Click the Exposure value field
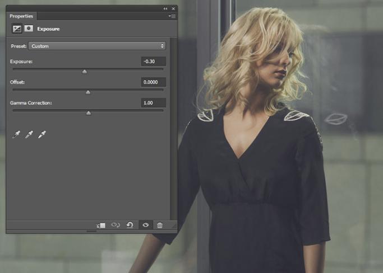Screen dimensions: 383x273 click(153, 62)
